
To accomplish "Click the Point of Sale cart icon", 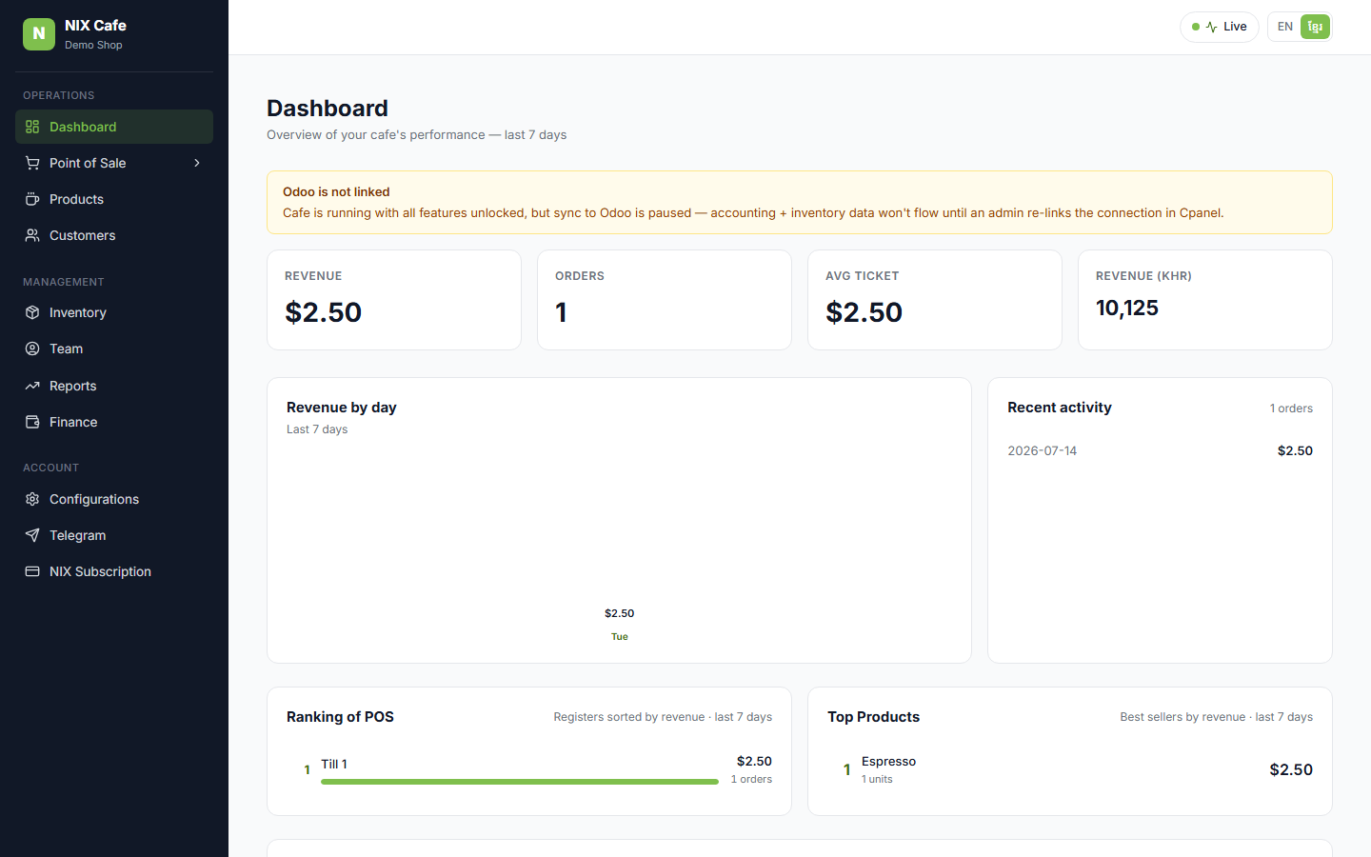I will point(32,163).
